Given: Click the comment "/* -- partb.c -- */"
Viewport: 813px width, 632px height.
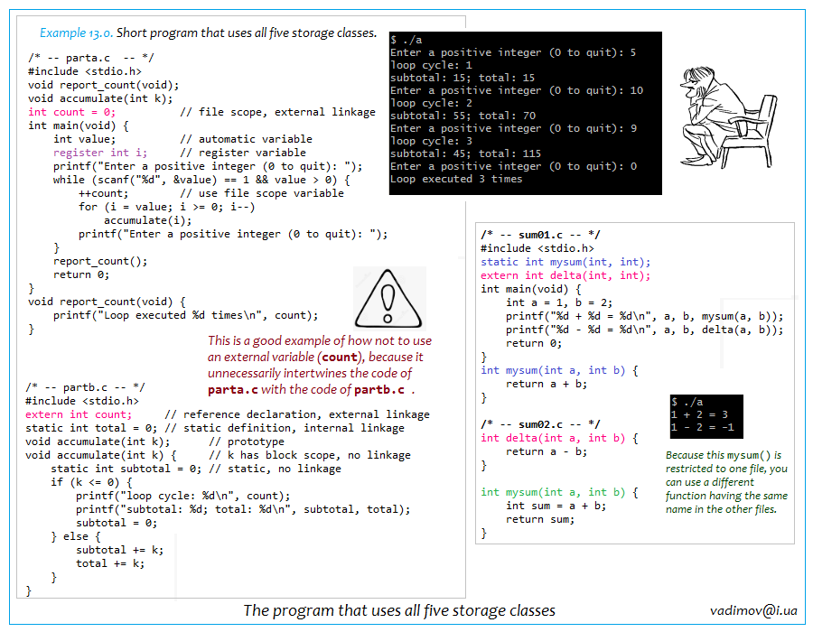Looking at the screenshot, I should tap(85, 387).
